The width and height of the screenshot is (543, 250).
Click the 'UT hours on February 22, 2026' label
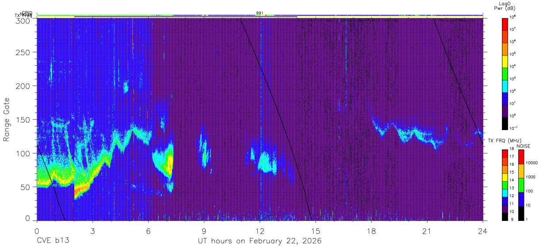click(x=260, y=241)
